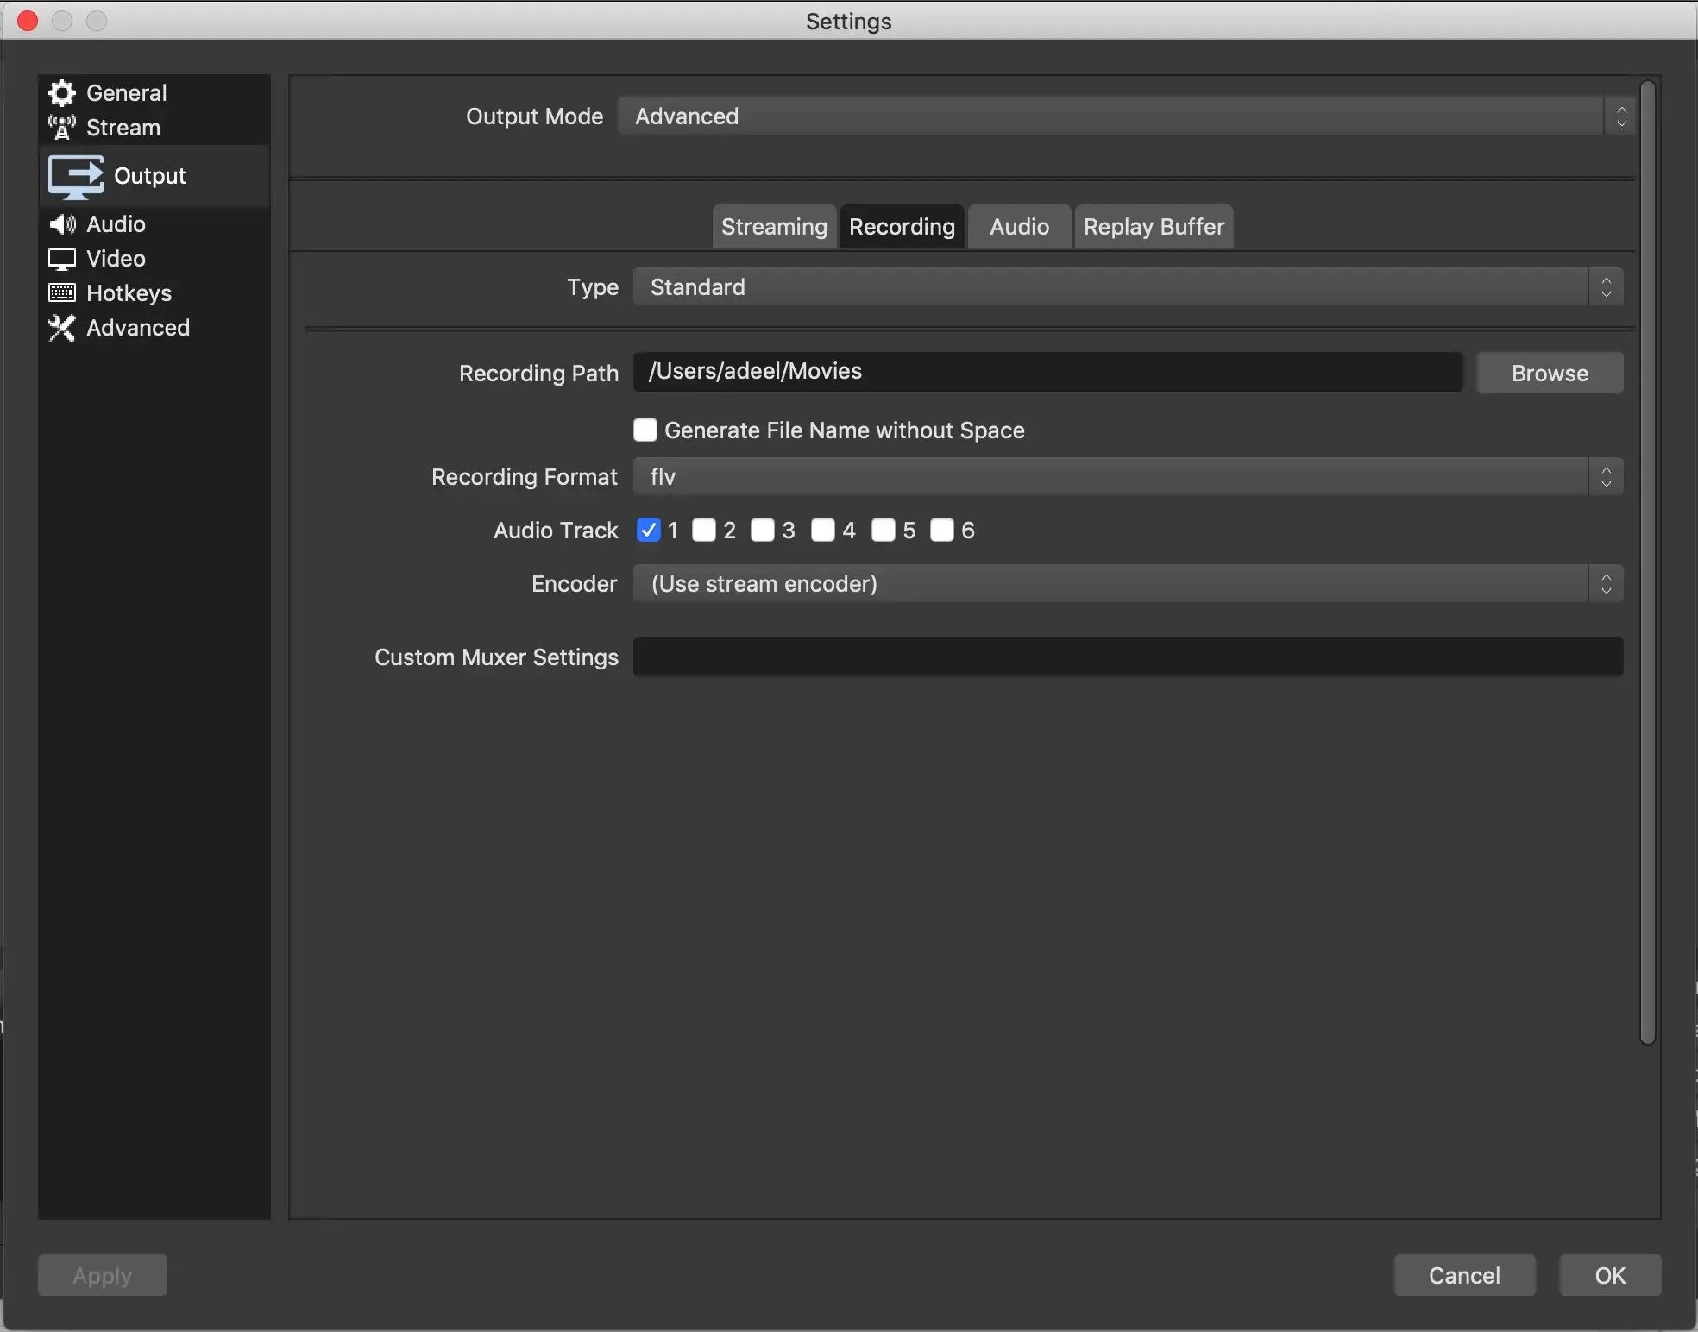Enable Generate File Name without Space
1698x1332 pixels.
pyautogui.click(x=645, y=430)
